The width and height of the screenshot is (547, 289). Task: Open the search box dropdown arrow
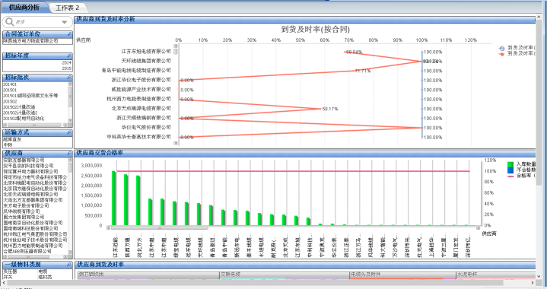(x=64, y=22)
